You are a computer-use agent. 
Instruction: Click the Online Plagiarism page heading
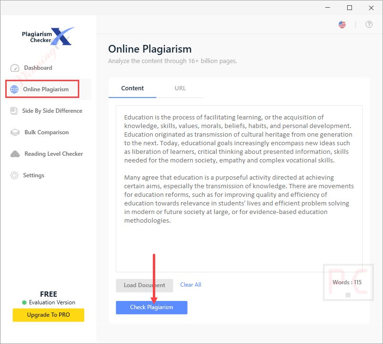150,49
